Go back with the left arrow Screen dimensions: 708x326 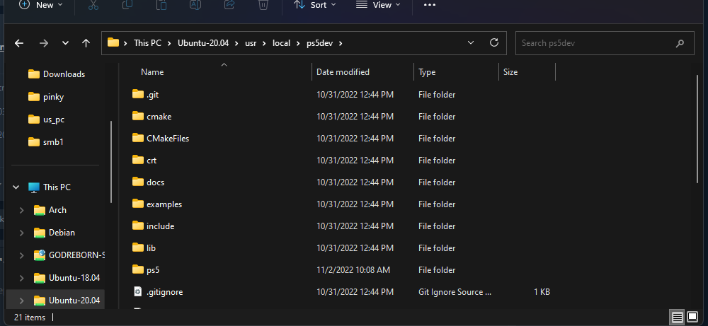(19, 43)
